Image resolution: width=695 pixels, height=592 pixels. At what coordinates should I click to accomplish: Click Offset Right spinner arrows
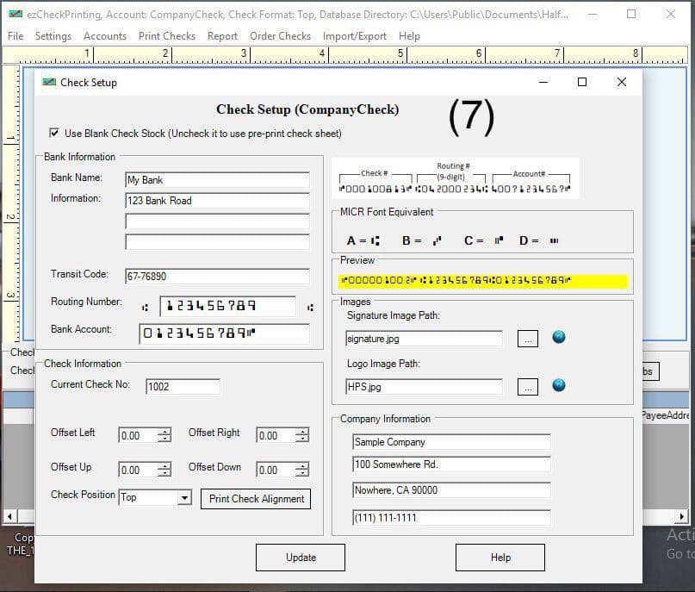tap(301, 436)
